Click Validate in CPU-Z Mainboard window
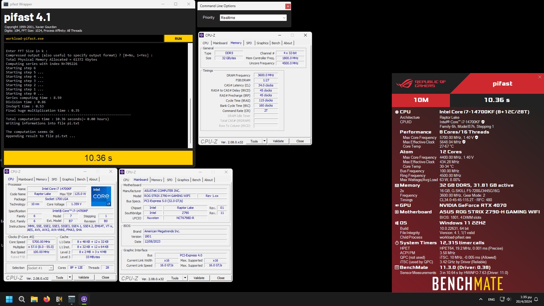This screenshot has width=544, height=306. [x=199, y=278]
